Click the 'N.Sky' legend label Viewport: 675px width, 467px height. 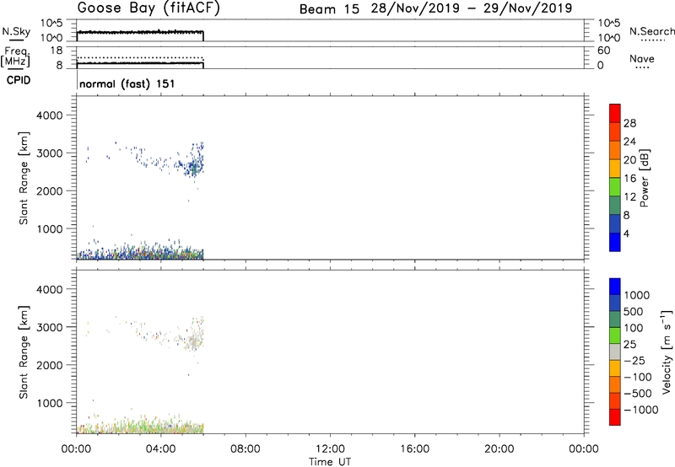(x=16, y=31)
